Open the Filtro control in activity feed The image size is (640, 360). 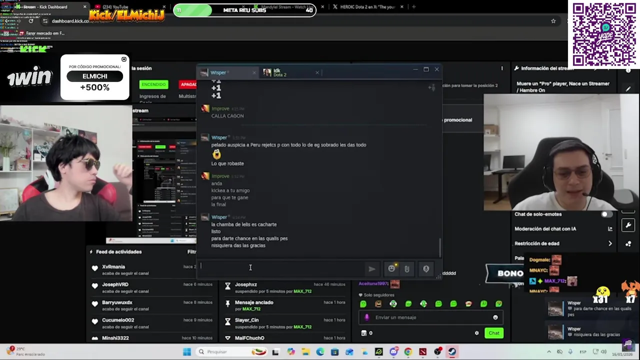point(191,252)
